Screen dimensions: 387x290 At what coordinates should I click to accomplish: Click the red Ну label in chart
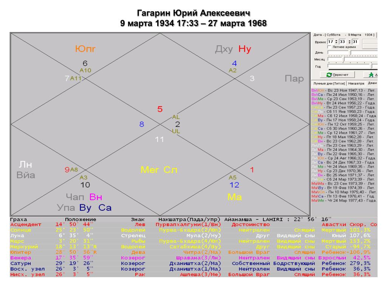tap(245, 49)
